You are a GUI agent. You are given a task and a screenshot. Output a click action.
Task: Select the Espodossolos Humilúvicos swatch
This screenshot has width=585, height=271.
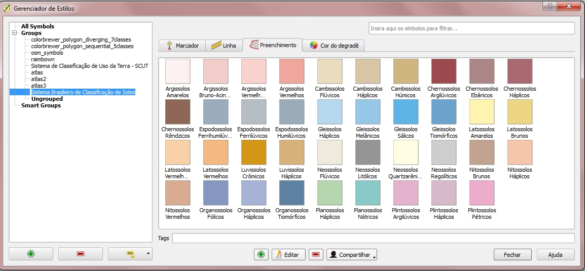point(292,112)
